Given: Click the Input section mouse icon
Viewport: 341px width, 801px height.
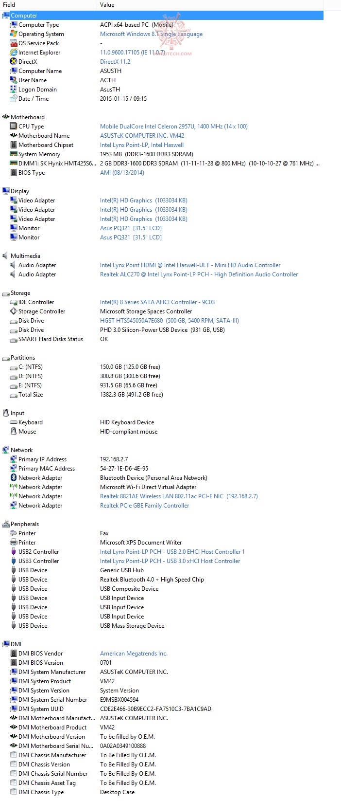Looking at the screenshot, I should point(6,413).
